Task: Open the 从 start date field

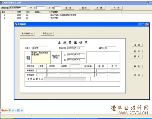Action: (76, 54)
